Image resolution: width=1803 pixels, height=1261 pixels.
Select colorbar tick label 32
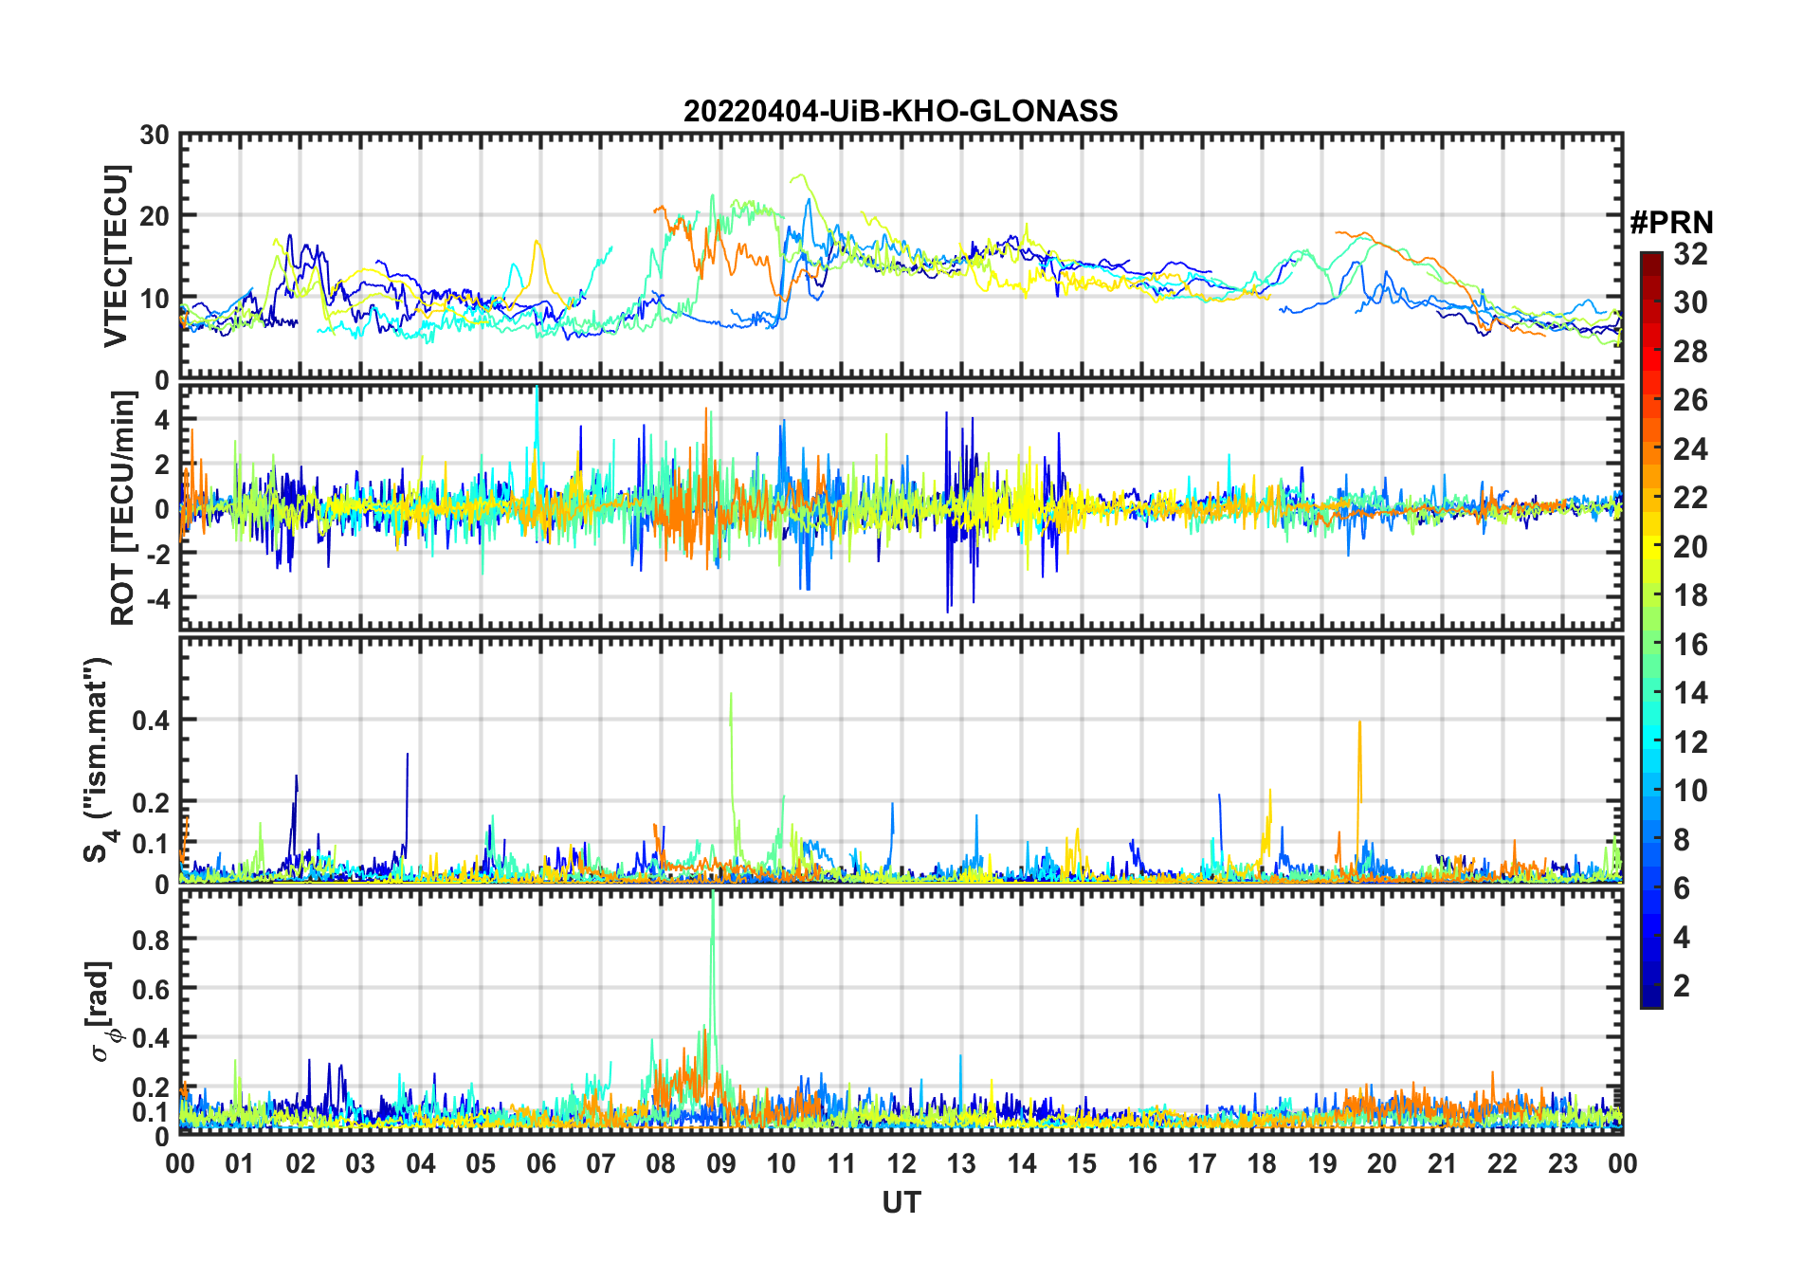click(x=1690, y=254)
